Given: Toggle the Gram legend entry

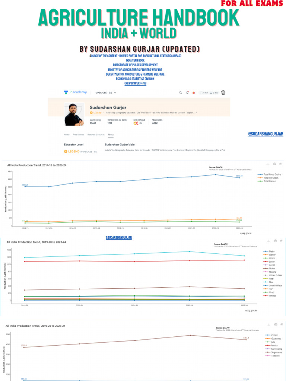Looking at the screenshot, I should [269, 258].
